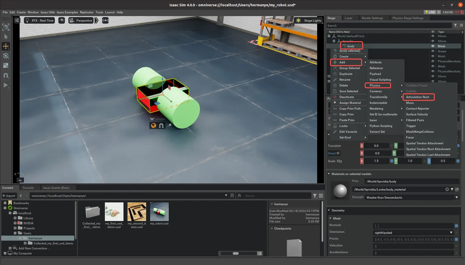The height and width of the screenshot is (265, 465).
Task: Select the selection-mode cube tool
Action: 6,27
